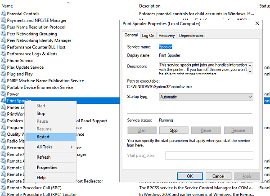270x196 pixels.
Task: Close the Print Spooler Properties dialog
Action: click(257, 23)
